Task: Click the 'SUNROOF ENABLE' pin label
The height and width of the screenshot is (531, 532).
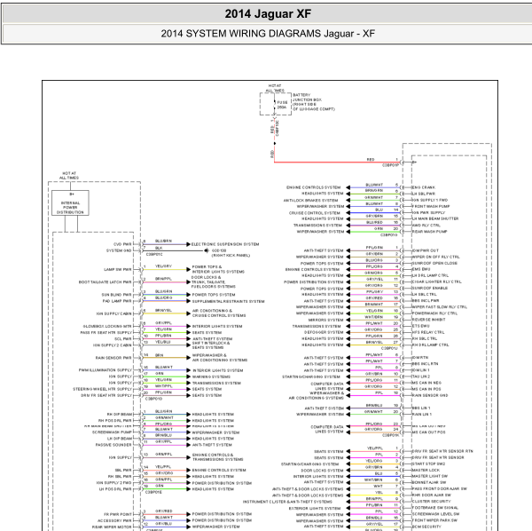Action: (x=430, y=288)
